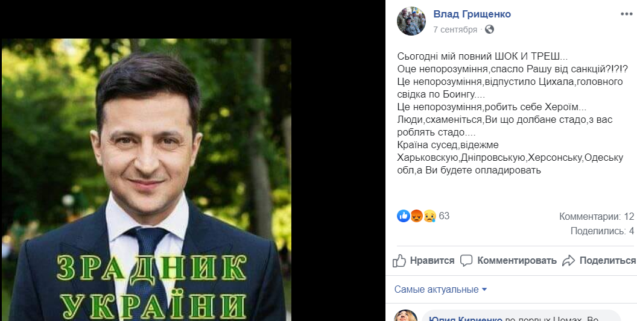The height and width of the screenshot is (321, 637).
Task: Click the thumbs-up icon beside Нравится
Action: [x=399, y=261]
